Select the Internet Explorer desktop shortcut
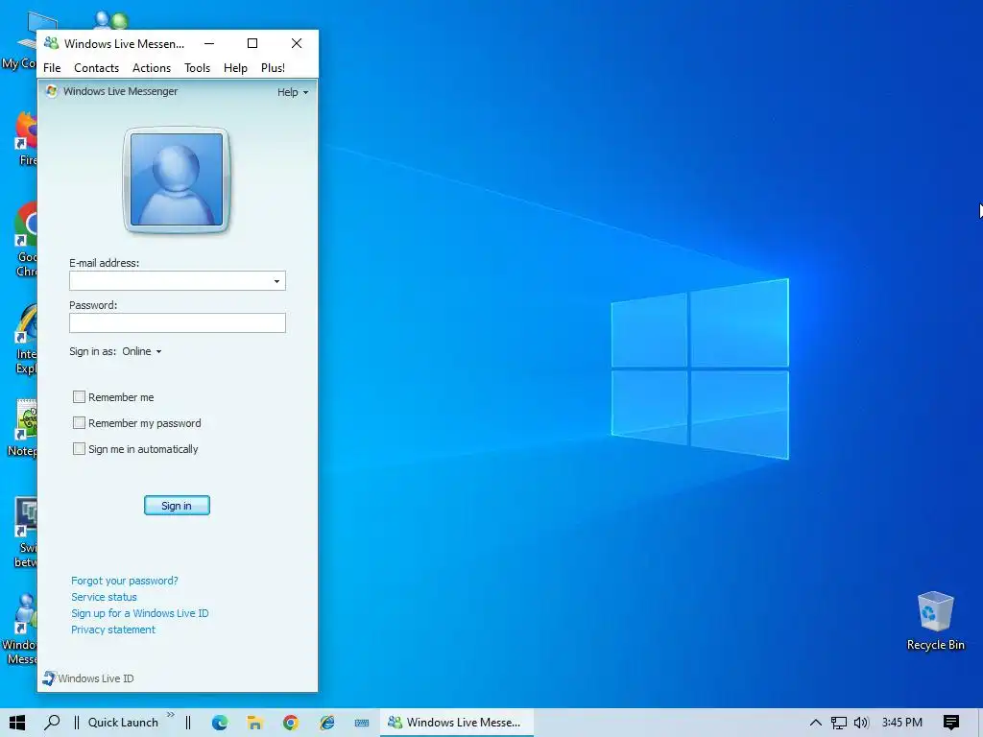 [25, 339]
